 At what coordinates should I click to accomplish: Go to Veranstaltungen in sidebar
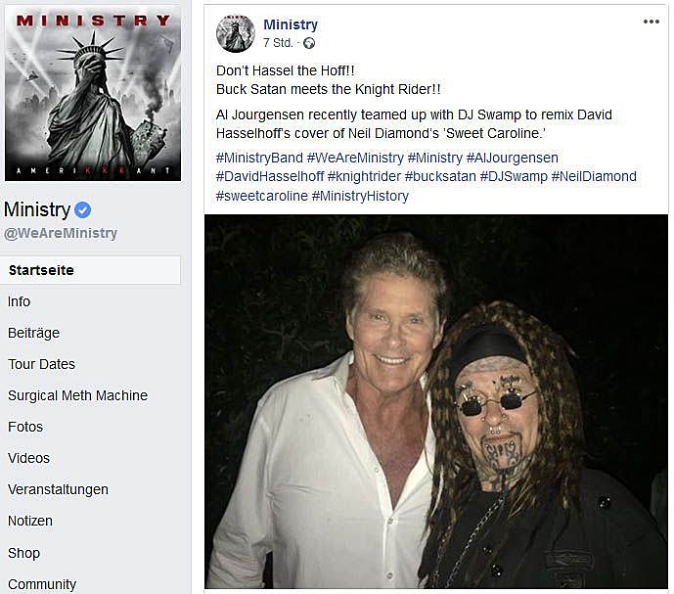[x=58, y=489]
